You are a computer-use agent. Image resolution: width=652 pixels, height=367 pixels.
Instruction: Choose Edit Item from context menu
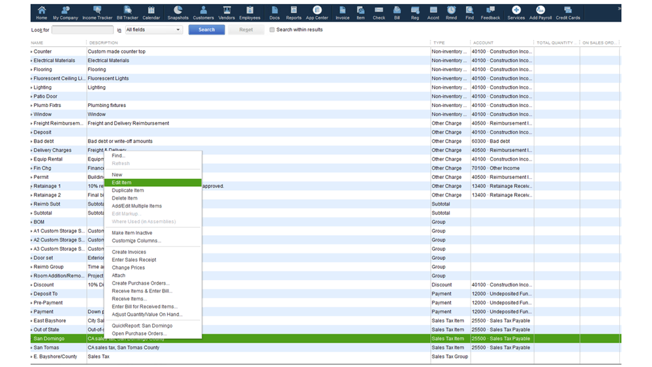(153, 183)
